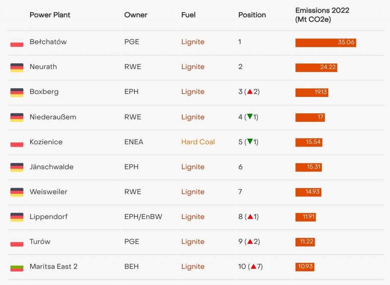Click the 35.06 emissions bar for Bełchatów
The height and width of the screenshot is (285, 390).
(x=326, y=42)
